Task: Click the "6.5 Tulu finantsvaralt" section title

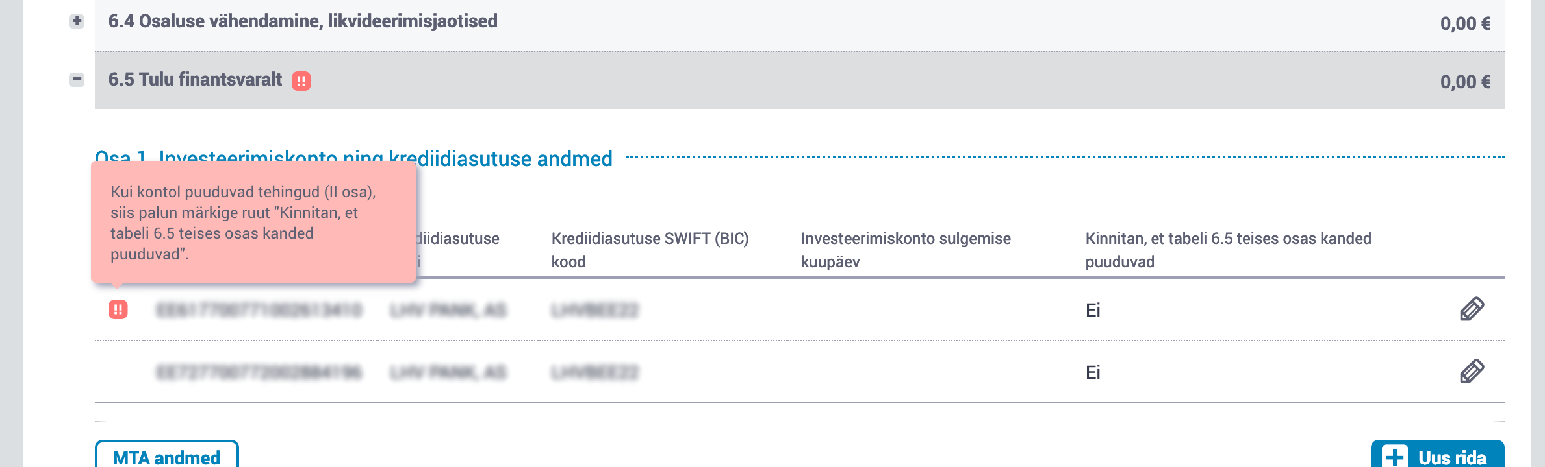Action: [195, 80]
